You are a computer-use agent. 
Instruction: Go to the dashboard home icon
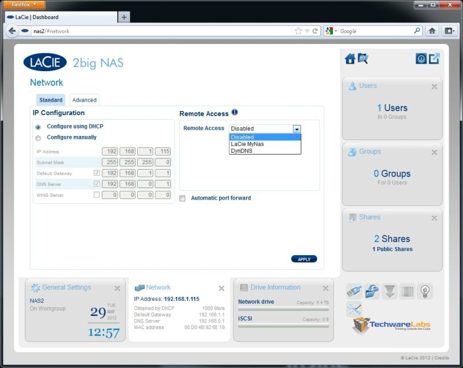tap(350, 58)
